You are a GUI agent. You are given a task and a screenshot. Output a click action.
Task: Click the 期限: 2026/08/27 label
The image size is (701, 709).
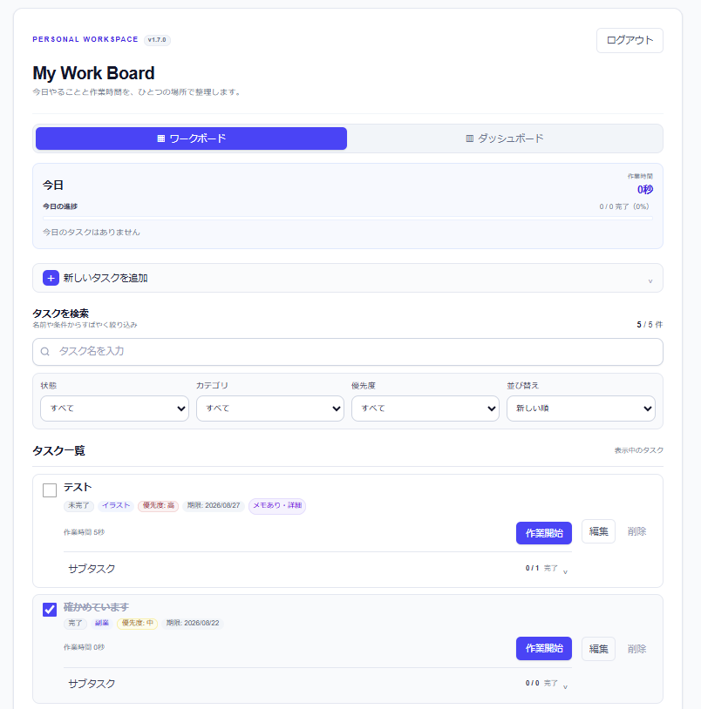214,505
